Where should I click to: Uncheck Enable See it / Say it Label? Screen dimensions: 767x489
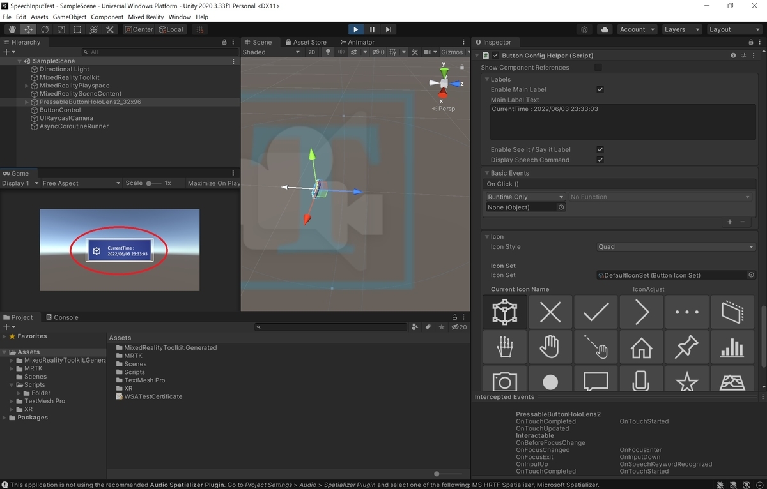click(x=600, y=150)
